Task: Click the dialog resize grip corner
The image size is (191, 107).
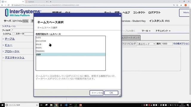Action: click(120, 96)
